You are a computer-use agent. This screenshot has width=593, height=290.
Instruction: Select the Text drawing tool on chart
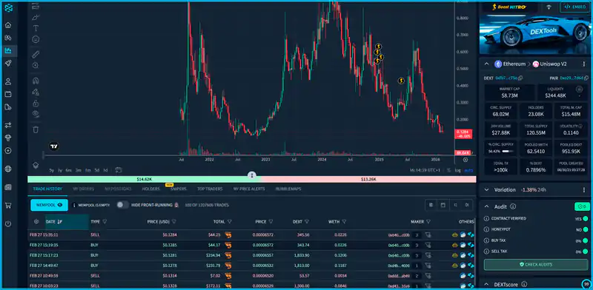coord(36,28)
